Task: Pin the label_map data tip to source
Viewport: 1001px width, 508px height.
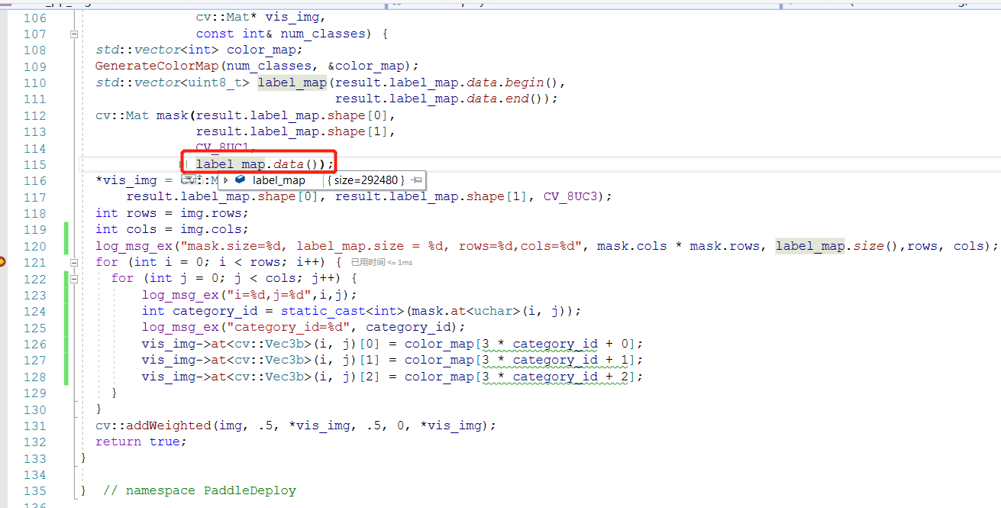Action: pos(416,180)
